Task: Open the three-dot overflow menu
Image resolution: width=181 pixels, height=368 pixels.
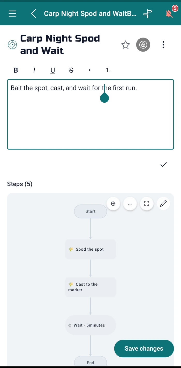Action: click(x=163, y=45)
